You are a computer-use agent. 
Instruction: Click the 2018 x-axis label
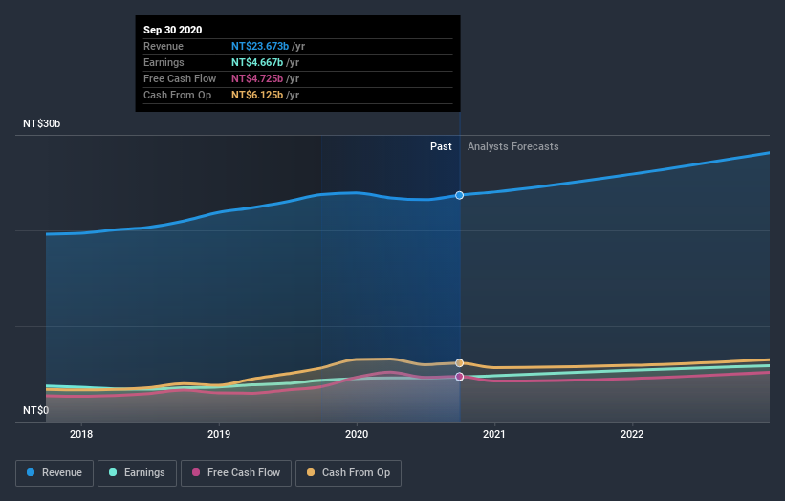point(81,434)
